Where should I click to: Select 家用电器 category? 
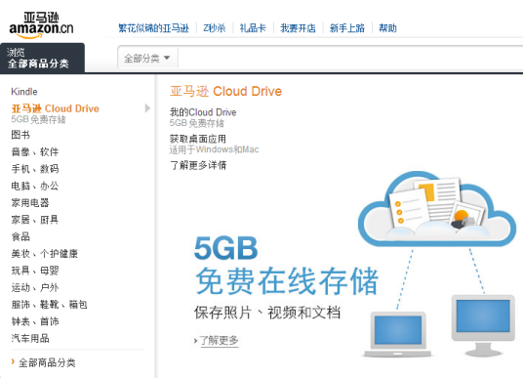click(x=30, y=203)
